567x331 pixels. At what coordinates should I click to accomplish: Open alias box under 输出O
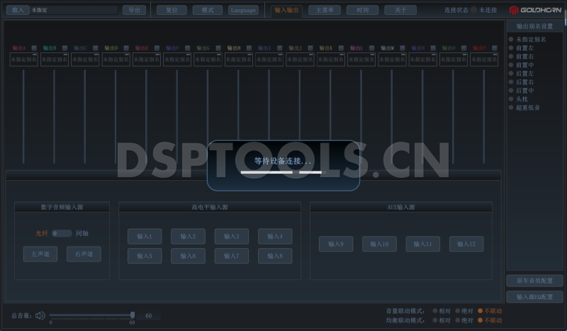[454, 60]
